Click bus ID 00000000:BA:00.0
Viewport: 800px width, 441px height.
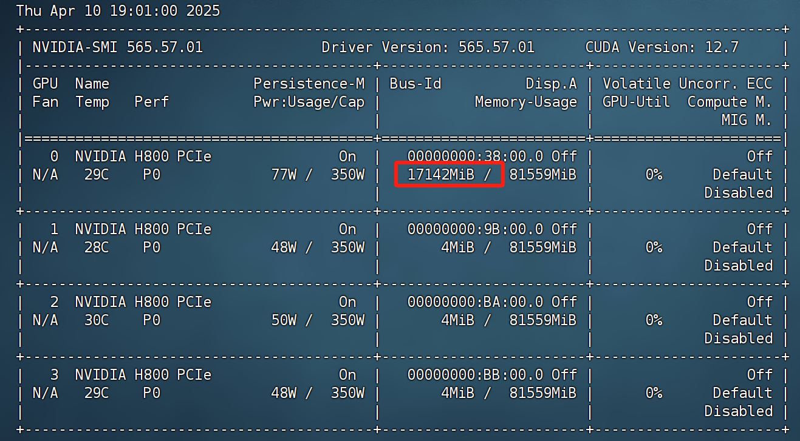[x=475, y=302]
